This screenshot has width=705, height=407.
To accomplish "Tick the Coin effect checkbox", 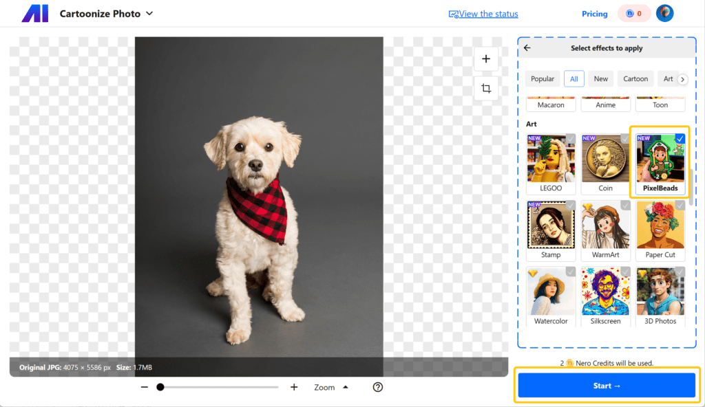I will click(625, 139).
